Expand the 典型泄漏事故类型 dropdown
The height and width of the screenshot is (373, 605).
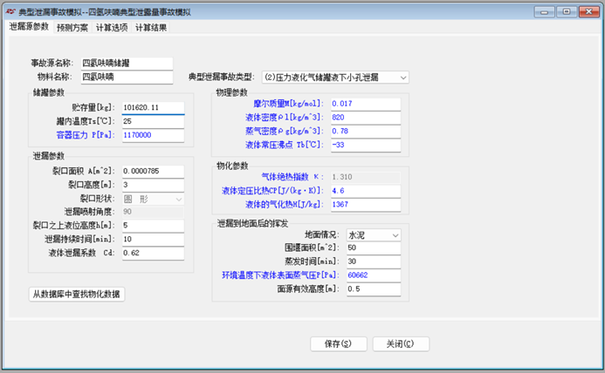(x=335, y=78)
